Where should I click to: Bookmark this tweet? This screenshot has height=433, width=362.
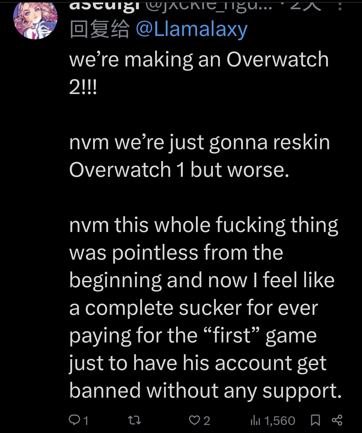point(315,420)
